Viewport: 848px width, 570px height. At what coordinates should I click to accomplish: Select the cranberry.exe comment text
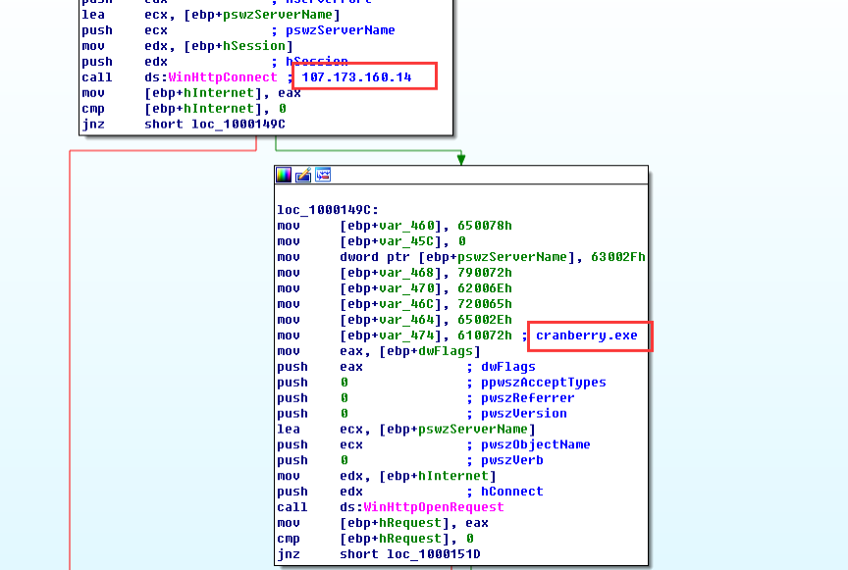tap(587, 336)
